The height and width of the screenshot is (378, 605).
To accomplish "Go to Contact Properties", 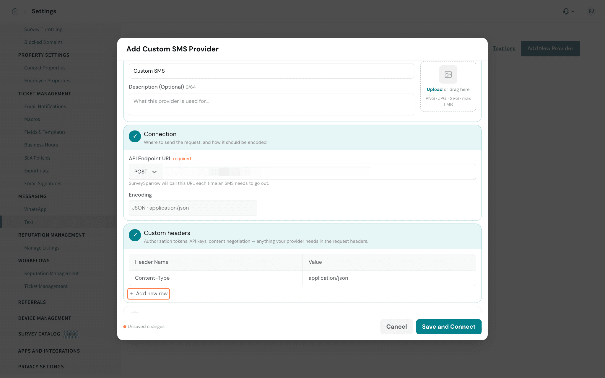I will click(45, 68).
